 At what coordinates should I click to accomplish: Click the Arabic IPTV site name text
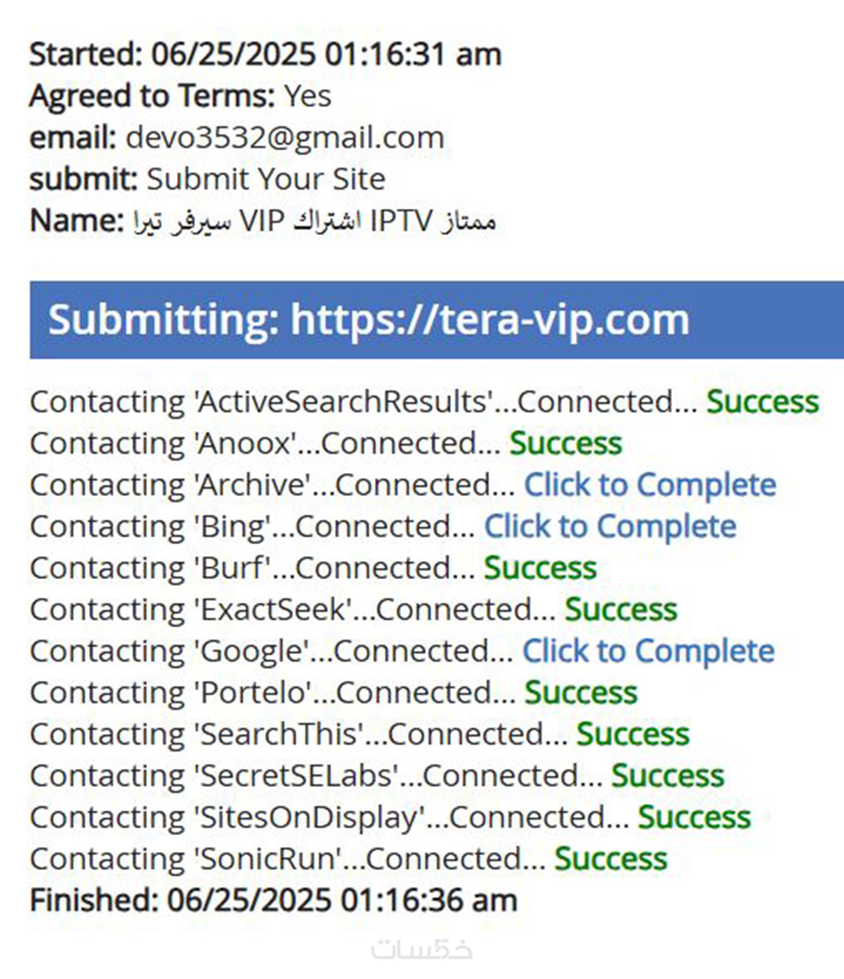pos(315,221)
